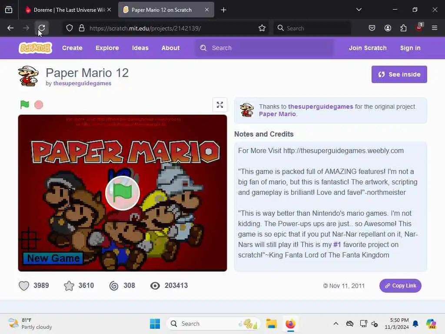Open File Explorer from the taskbar
The image size is (445, 334).
[271, 324]
